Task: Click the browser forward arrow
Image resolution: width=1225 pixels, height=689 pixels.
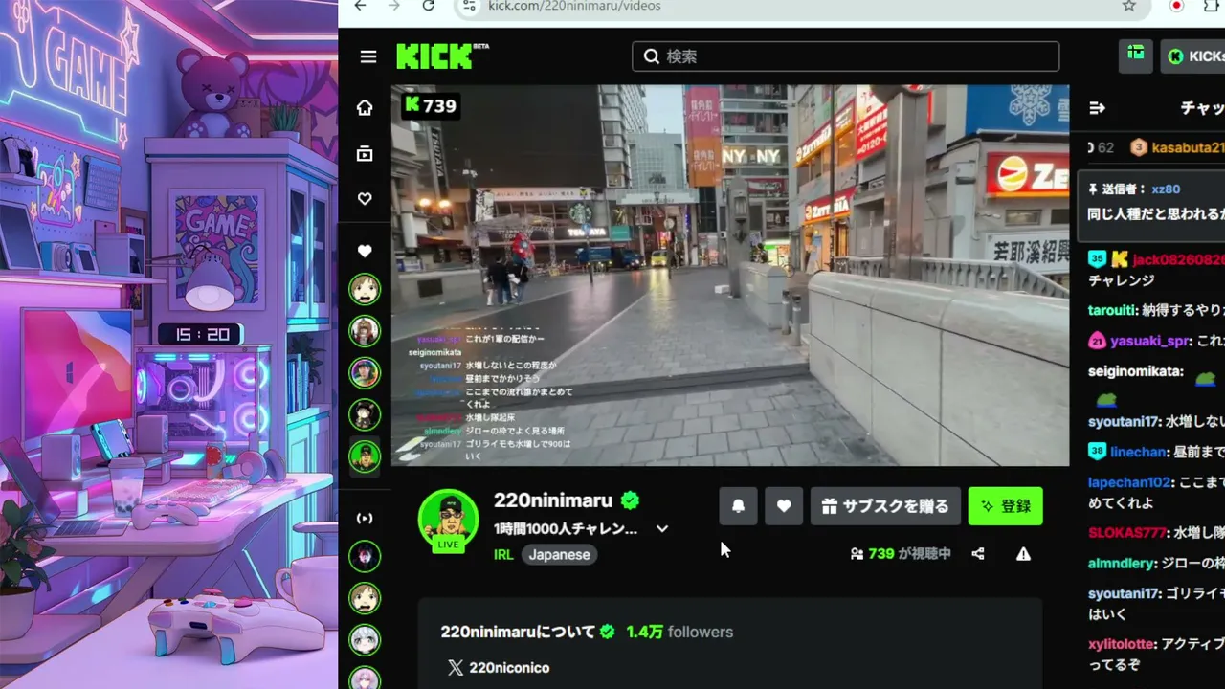Action: coord(394,6)
